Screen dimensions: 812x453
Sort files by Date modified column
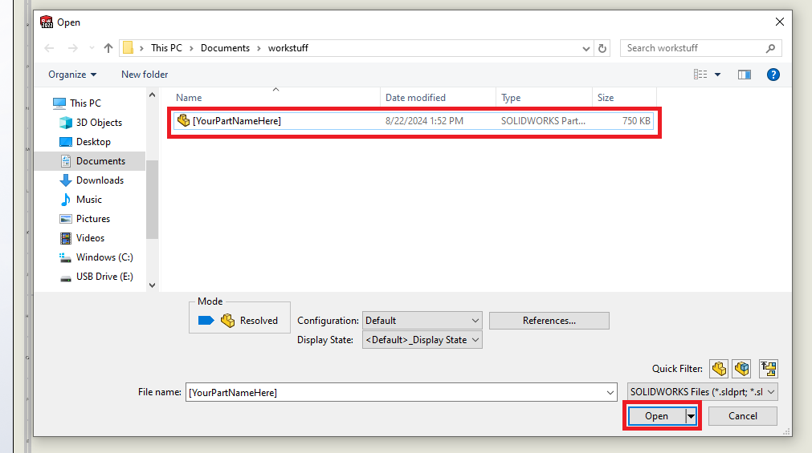415,98
